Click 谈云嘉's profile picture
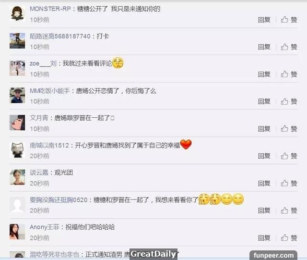This screenshot has height=260, width=307. (17, 177)
